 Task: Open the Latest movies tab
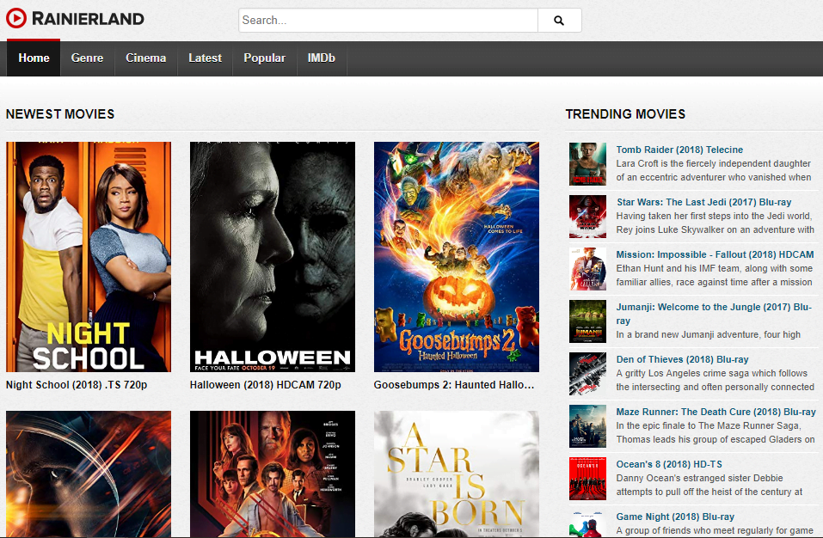pyautogui.click(x=206, y=58)
